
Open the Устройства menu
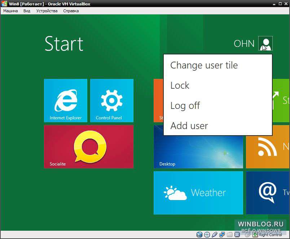[x=47, y=11]
